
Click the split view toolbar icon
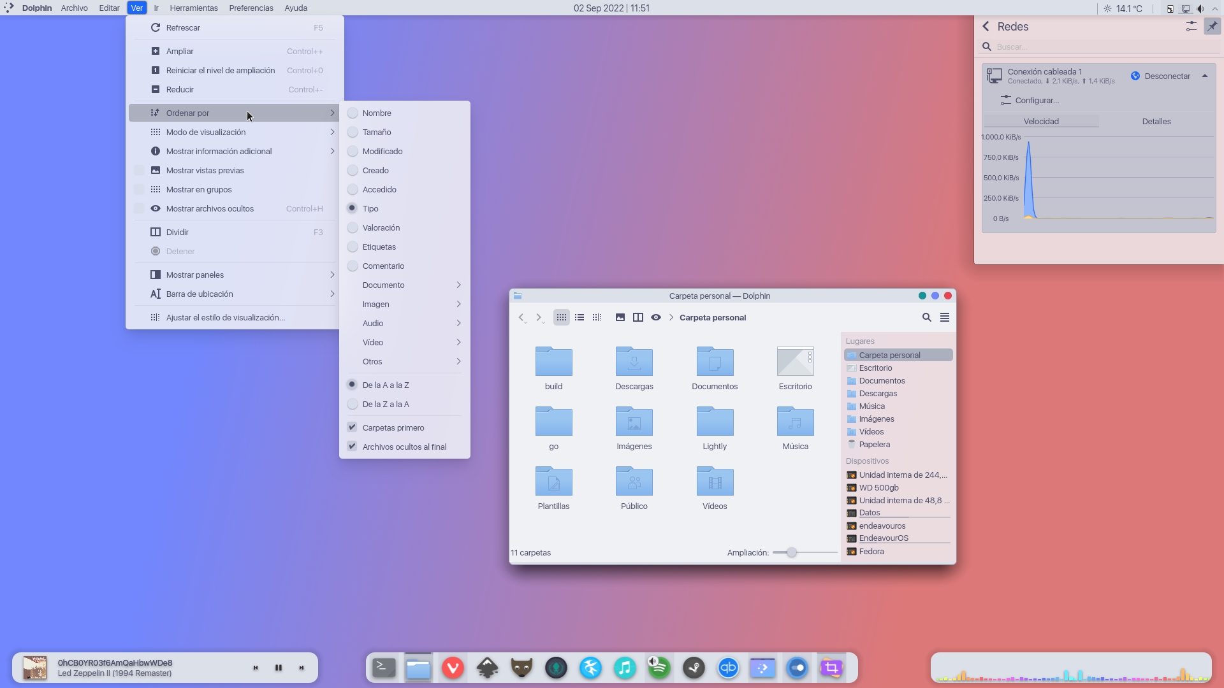coord(637,317)
